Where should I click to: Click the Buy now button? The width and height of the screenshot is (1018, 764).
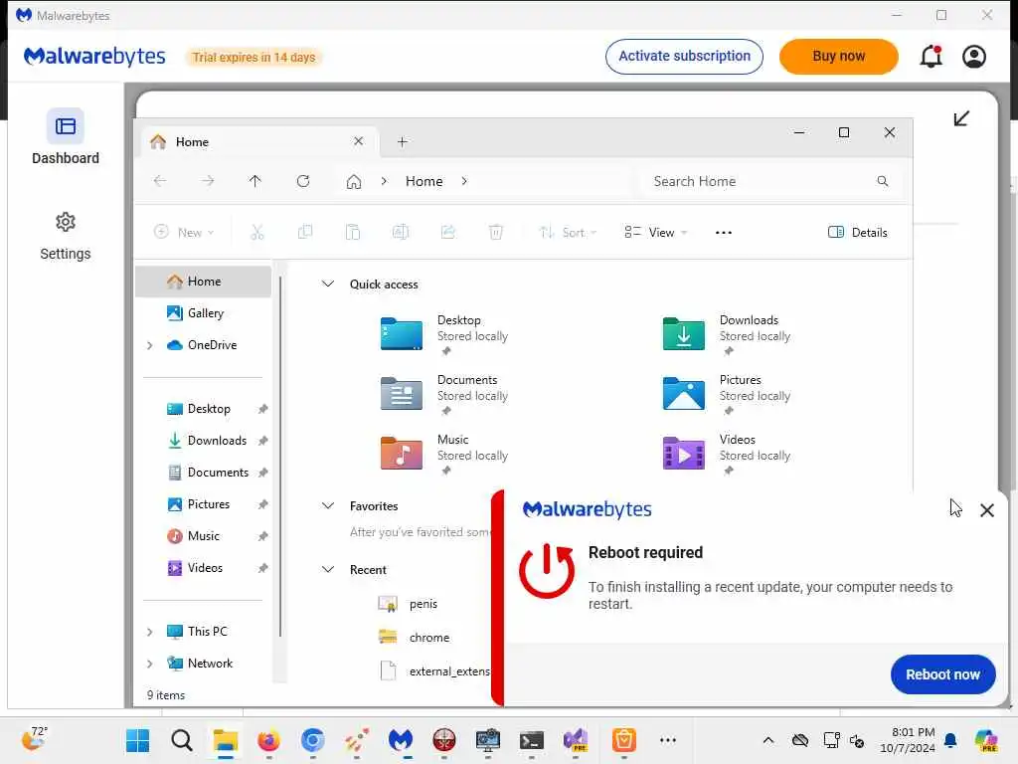pyautogui.click(x=838, y=57)
